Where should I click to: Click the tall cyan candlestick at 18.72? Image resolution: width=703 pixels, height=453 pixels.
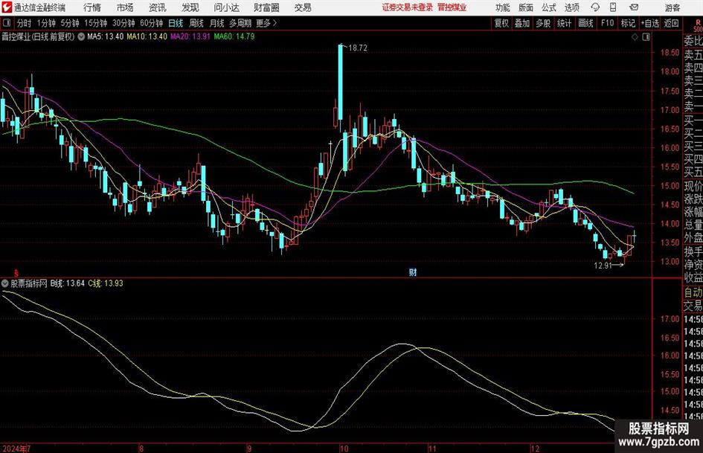(x=340, y=82)
